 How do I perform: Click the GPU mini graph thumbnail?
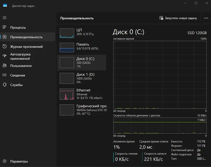pyautogui.click(x=67, y=110)
